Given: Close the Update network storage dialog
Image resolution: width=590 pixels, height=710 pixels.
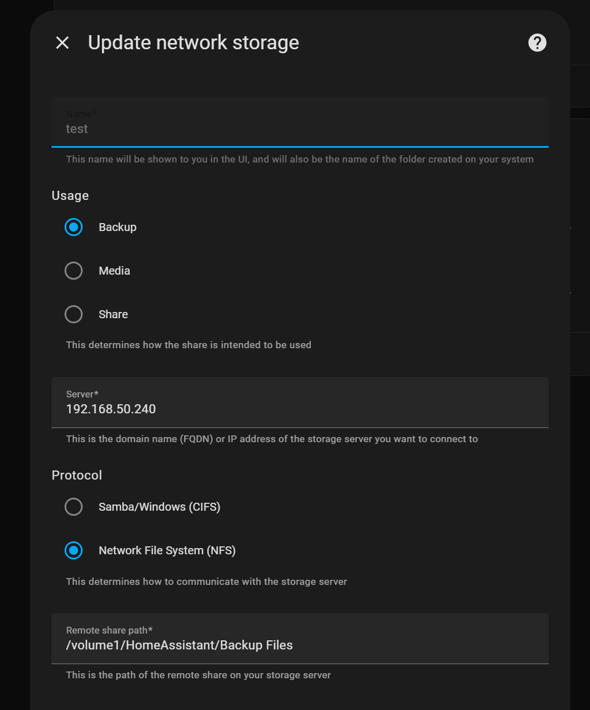Looking at the screenshot, I should [62, 42].
